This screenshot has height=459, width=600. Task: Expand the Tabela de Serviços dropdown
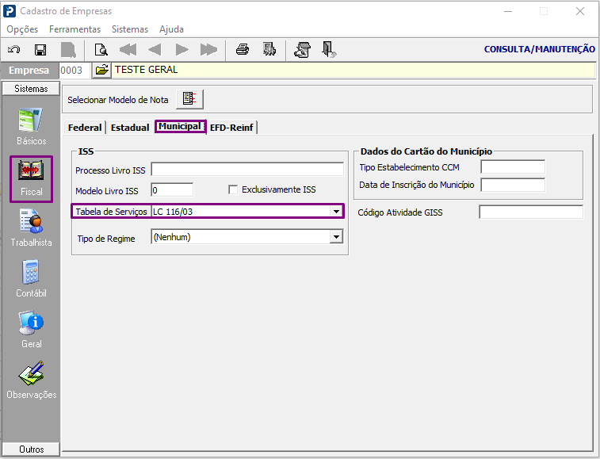pos(336,212)
